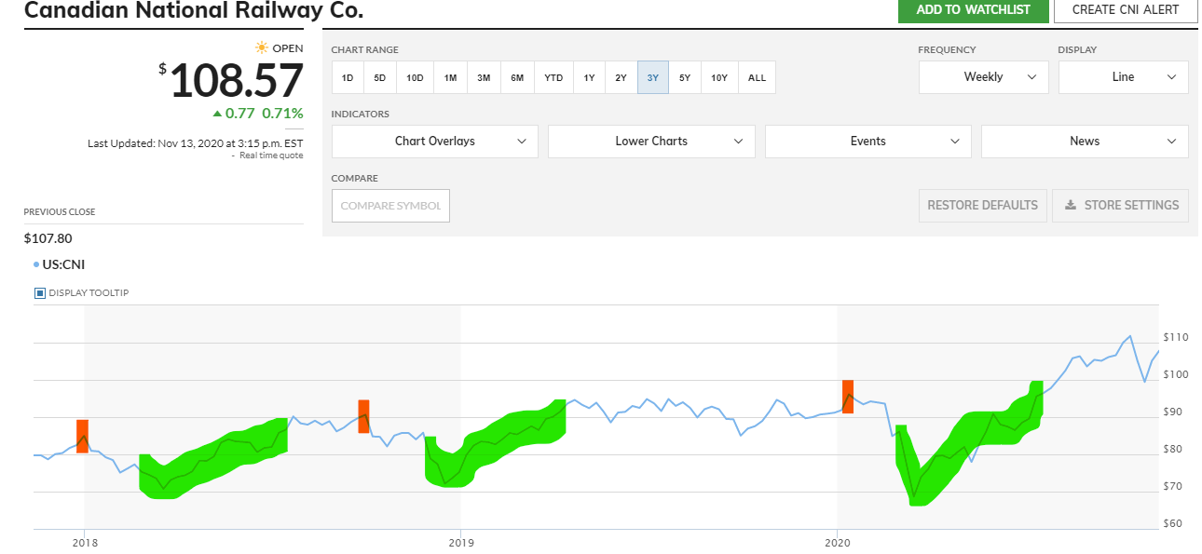Screen dimensions: 1202x554
Task: Open the News indicators dropdown
Action: point(1084,141)
